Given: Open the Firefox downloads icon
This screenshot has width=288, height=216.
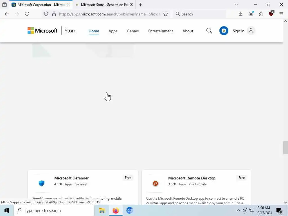Looking at the screenshot, I should [x=240, y=14].
